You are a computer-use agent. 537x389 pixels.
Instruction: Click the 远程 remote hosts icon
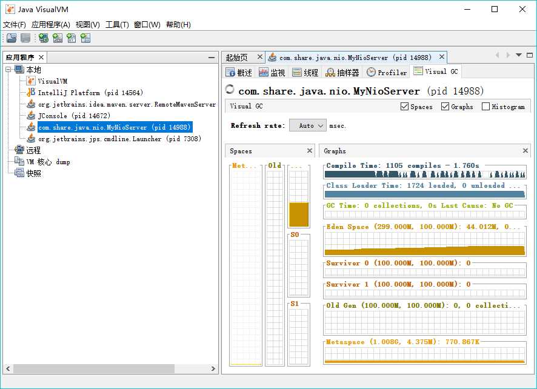point(19,150)
